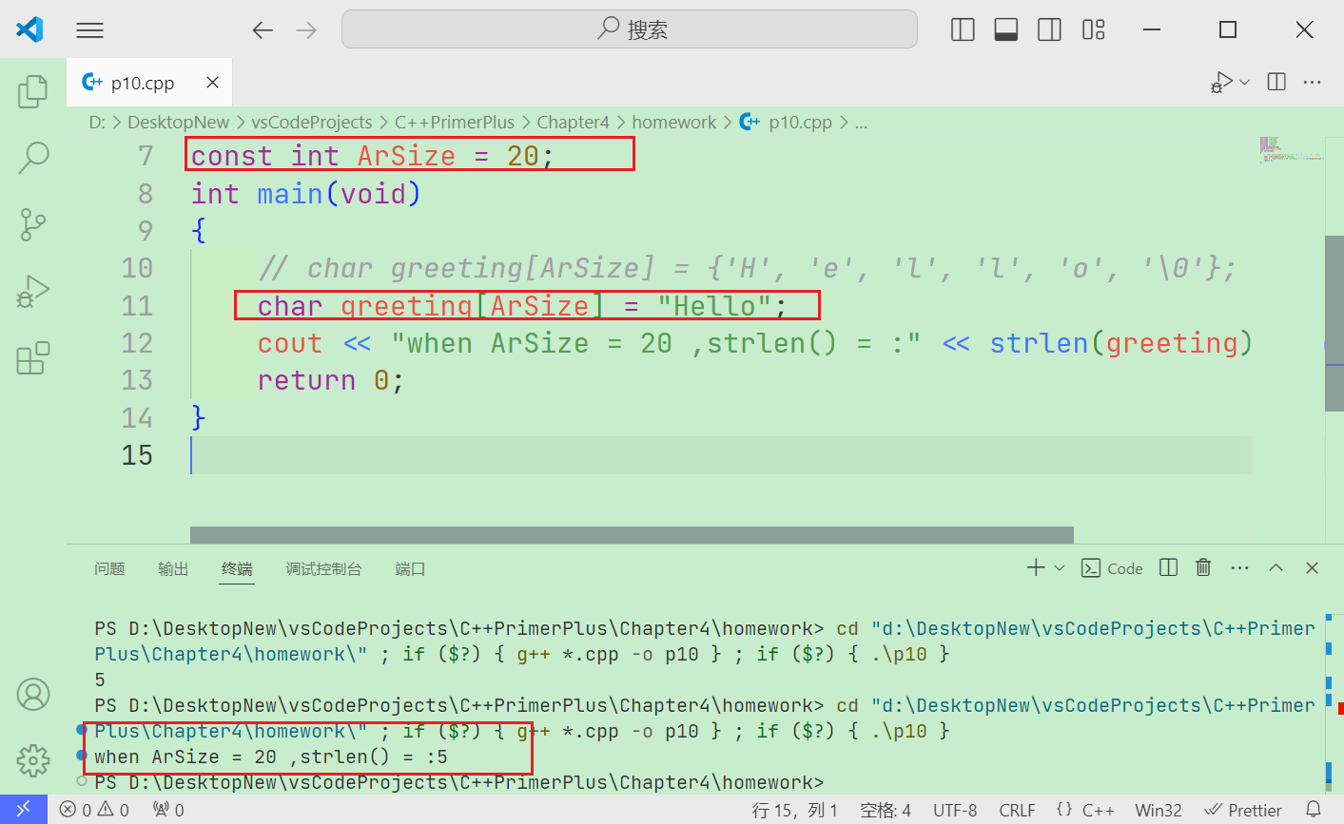Kill terminal with trash icon
This screenshot has width=1344, height=824.
1203,567
